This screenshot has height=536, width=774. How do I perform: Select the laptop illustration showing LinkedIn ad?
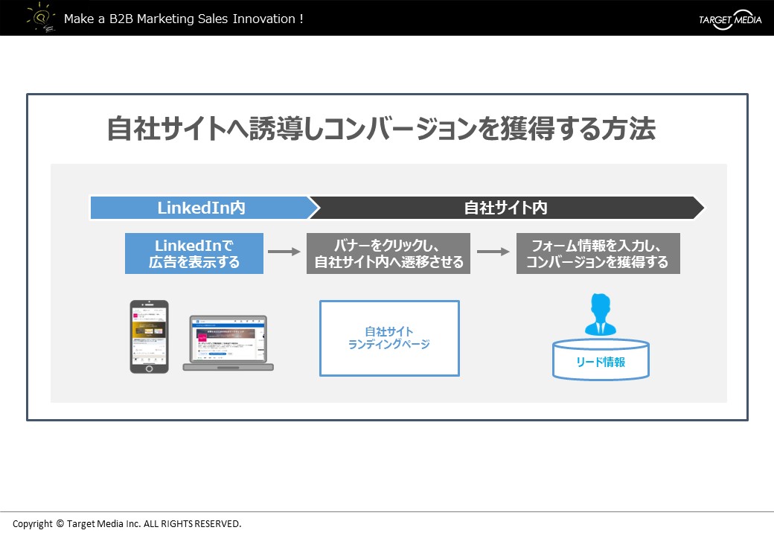228,343
